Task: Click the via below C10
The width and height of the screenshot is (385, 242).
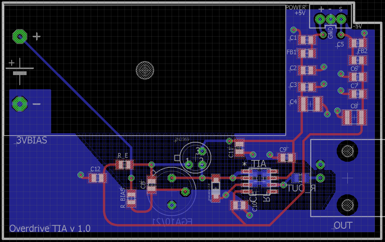Action: pos(249,215)
